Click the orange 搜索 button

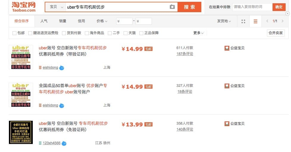(189, 7)
